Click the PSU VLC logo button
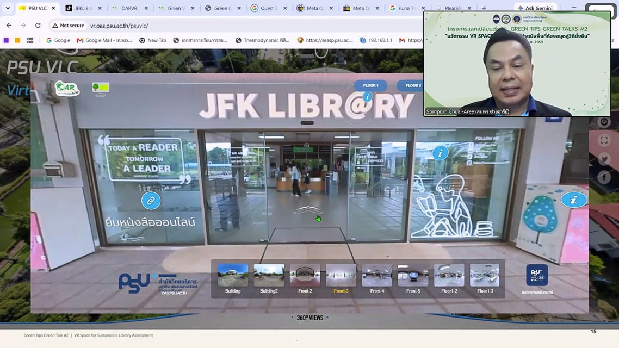Image resolution: width=619 pixels, height=348 pixels. click(x=537, y=275)
